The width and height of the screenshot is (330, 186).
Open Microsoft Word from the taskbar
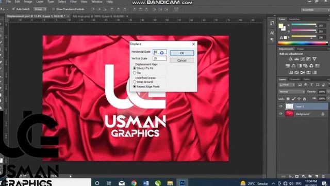(146, 183)
